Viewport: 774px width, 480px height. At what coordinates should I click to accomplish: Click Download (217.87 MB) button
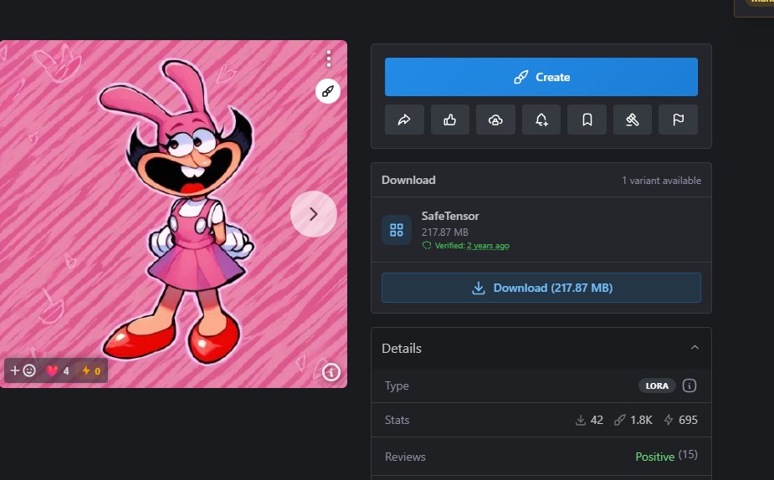541,288
